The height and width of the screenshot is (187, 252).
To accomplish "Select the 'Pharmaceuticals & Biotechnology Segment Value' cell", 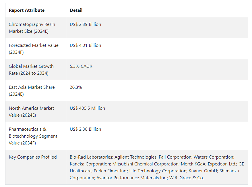I will (x=33, y=136).
